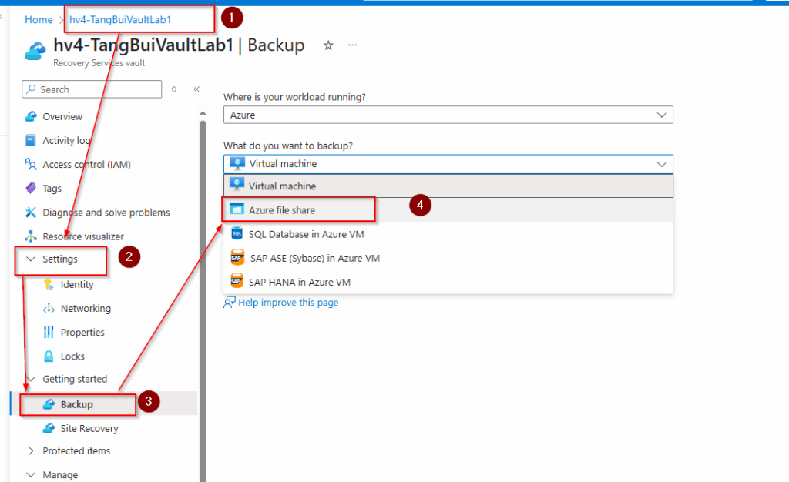
Task: Open Identity under Settings
Action: (x=77, y=284)
